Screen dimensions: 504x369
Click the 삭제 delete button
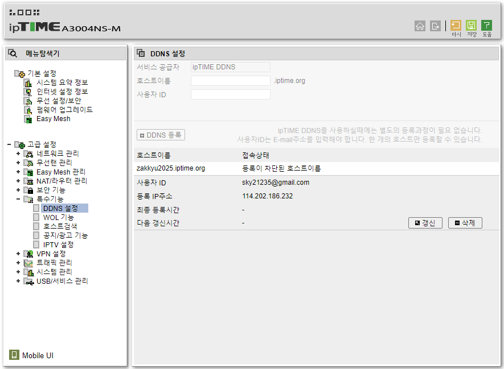465,223
